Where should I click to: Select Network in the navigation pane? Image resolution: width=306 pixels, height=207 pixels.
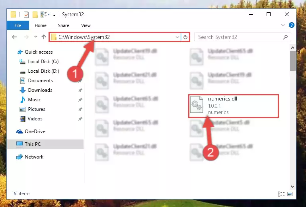pos(34,157)
